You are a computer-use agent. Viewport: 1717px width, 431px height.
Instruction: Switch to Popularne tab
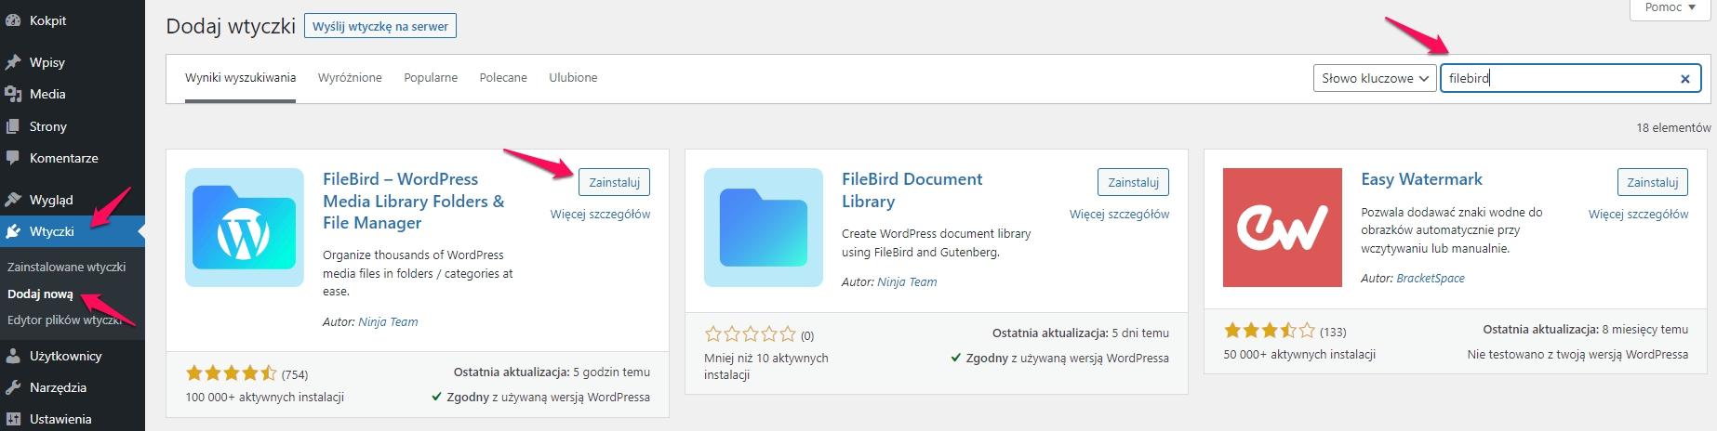tap(431, 78)
